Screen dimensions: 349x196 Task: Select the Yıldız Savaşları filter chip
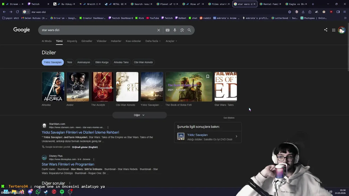[53, 62]
